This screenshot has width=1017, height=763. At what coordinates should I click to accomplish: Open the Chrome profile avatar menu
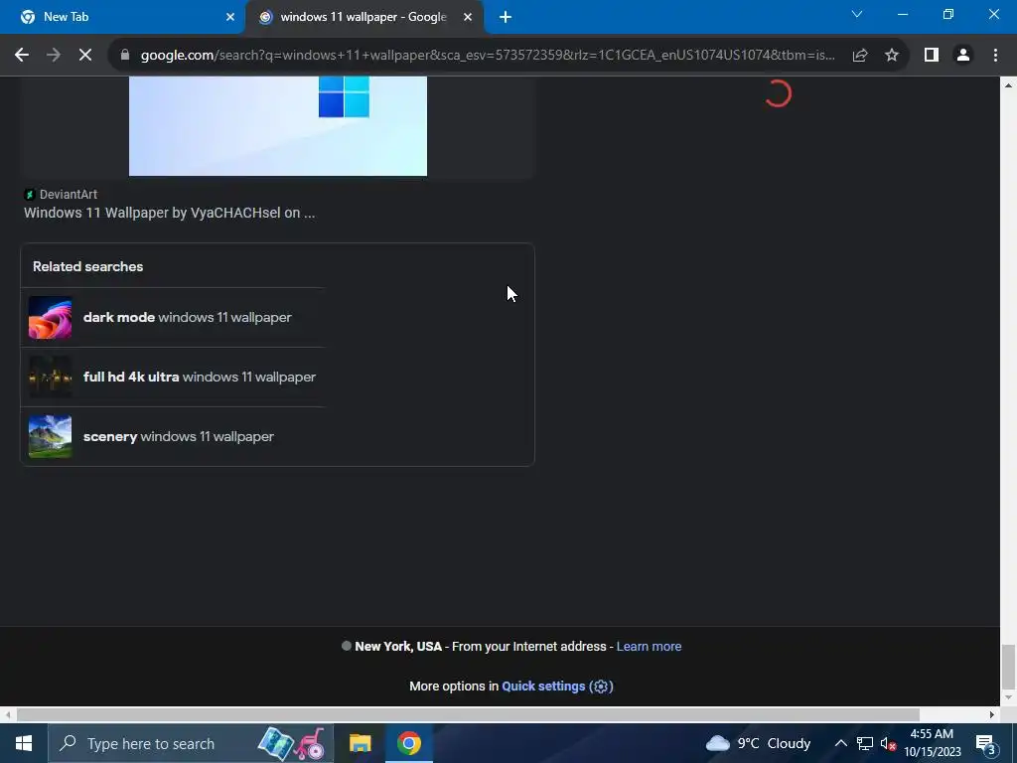[x=963, y=56]
